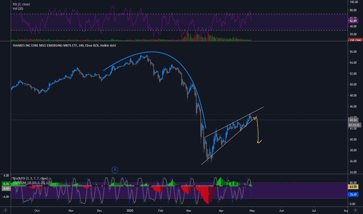
Task: Click 50.00 on the price scale
Action: click(353, 84)
